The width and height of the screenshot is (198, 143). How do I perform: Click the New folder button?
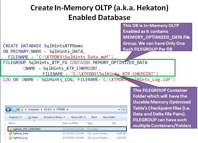109,117
